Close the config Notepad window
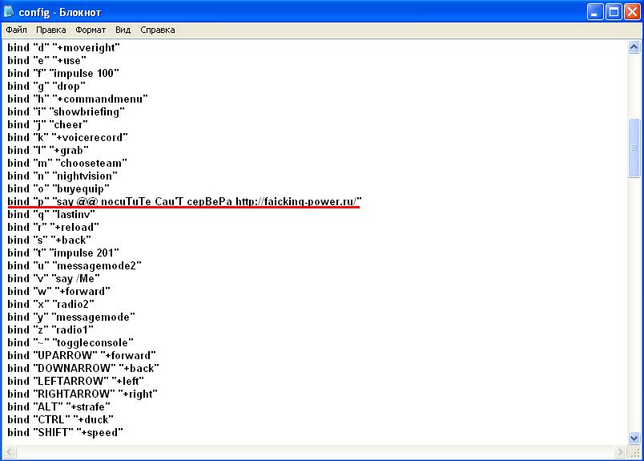Image resolution: width=644 pixels, height=461 pixels. pos(630,11)
